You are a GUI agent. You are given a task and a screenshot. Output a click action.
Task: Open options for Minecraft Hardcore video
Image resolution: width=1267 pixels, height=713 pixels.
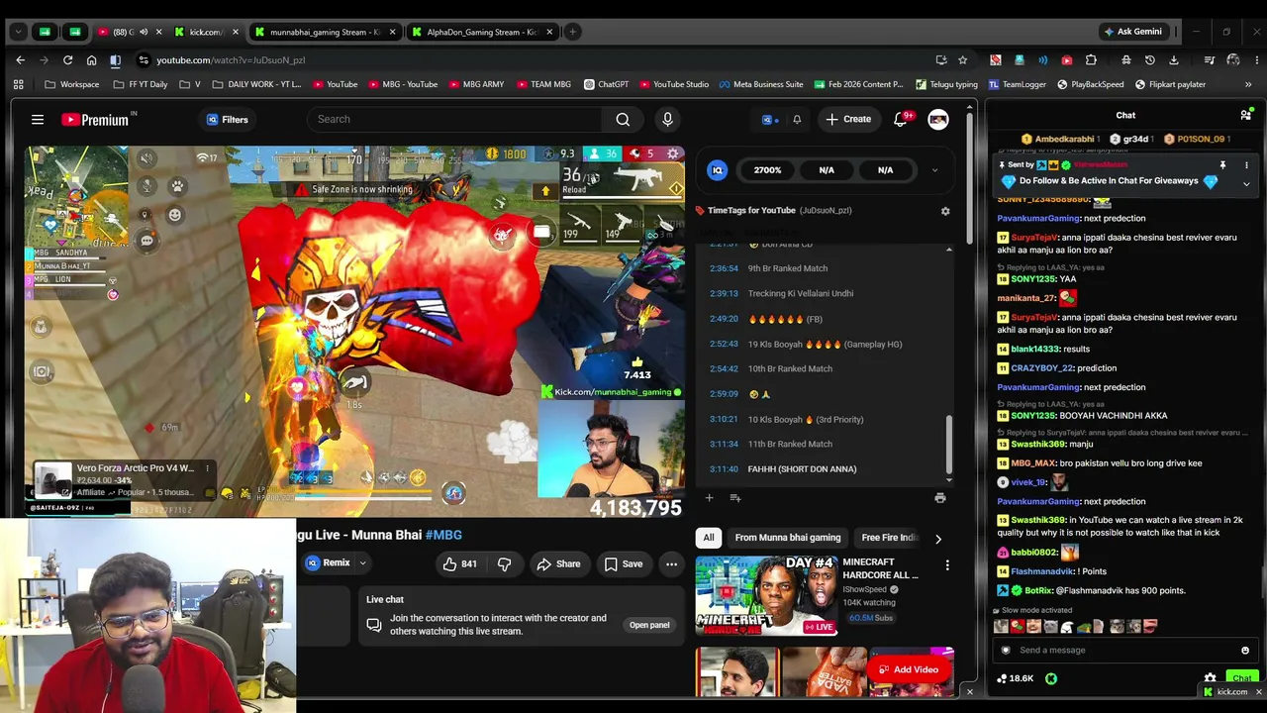(947, 565)
